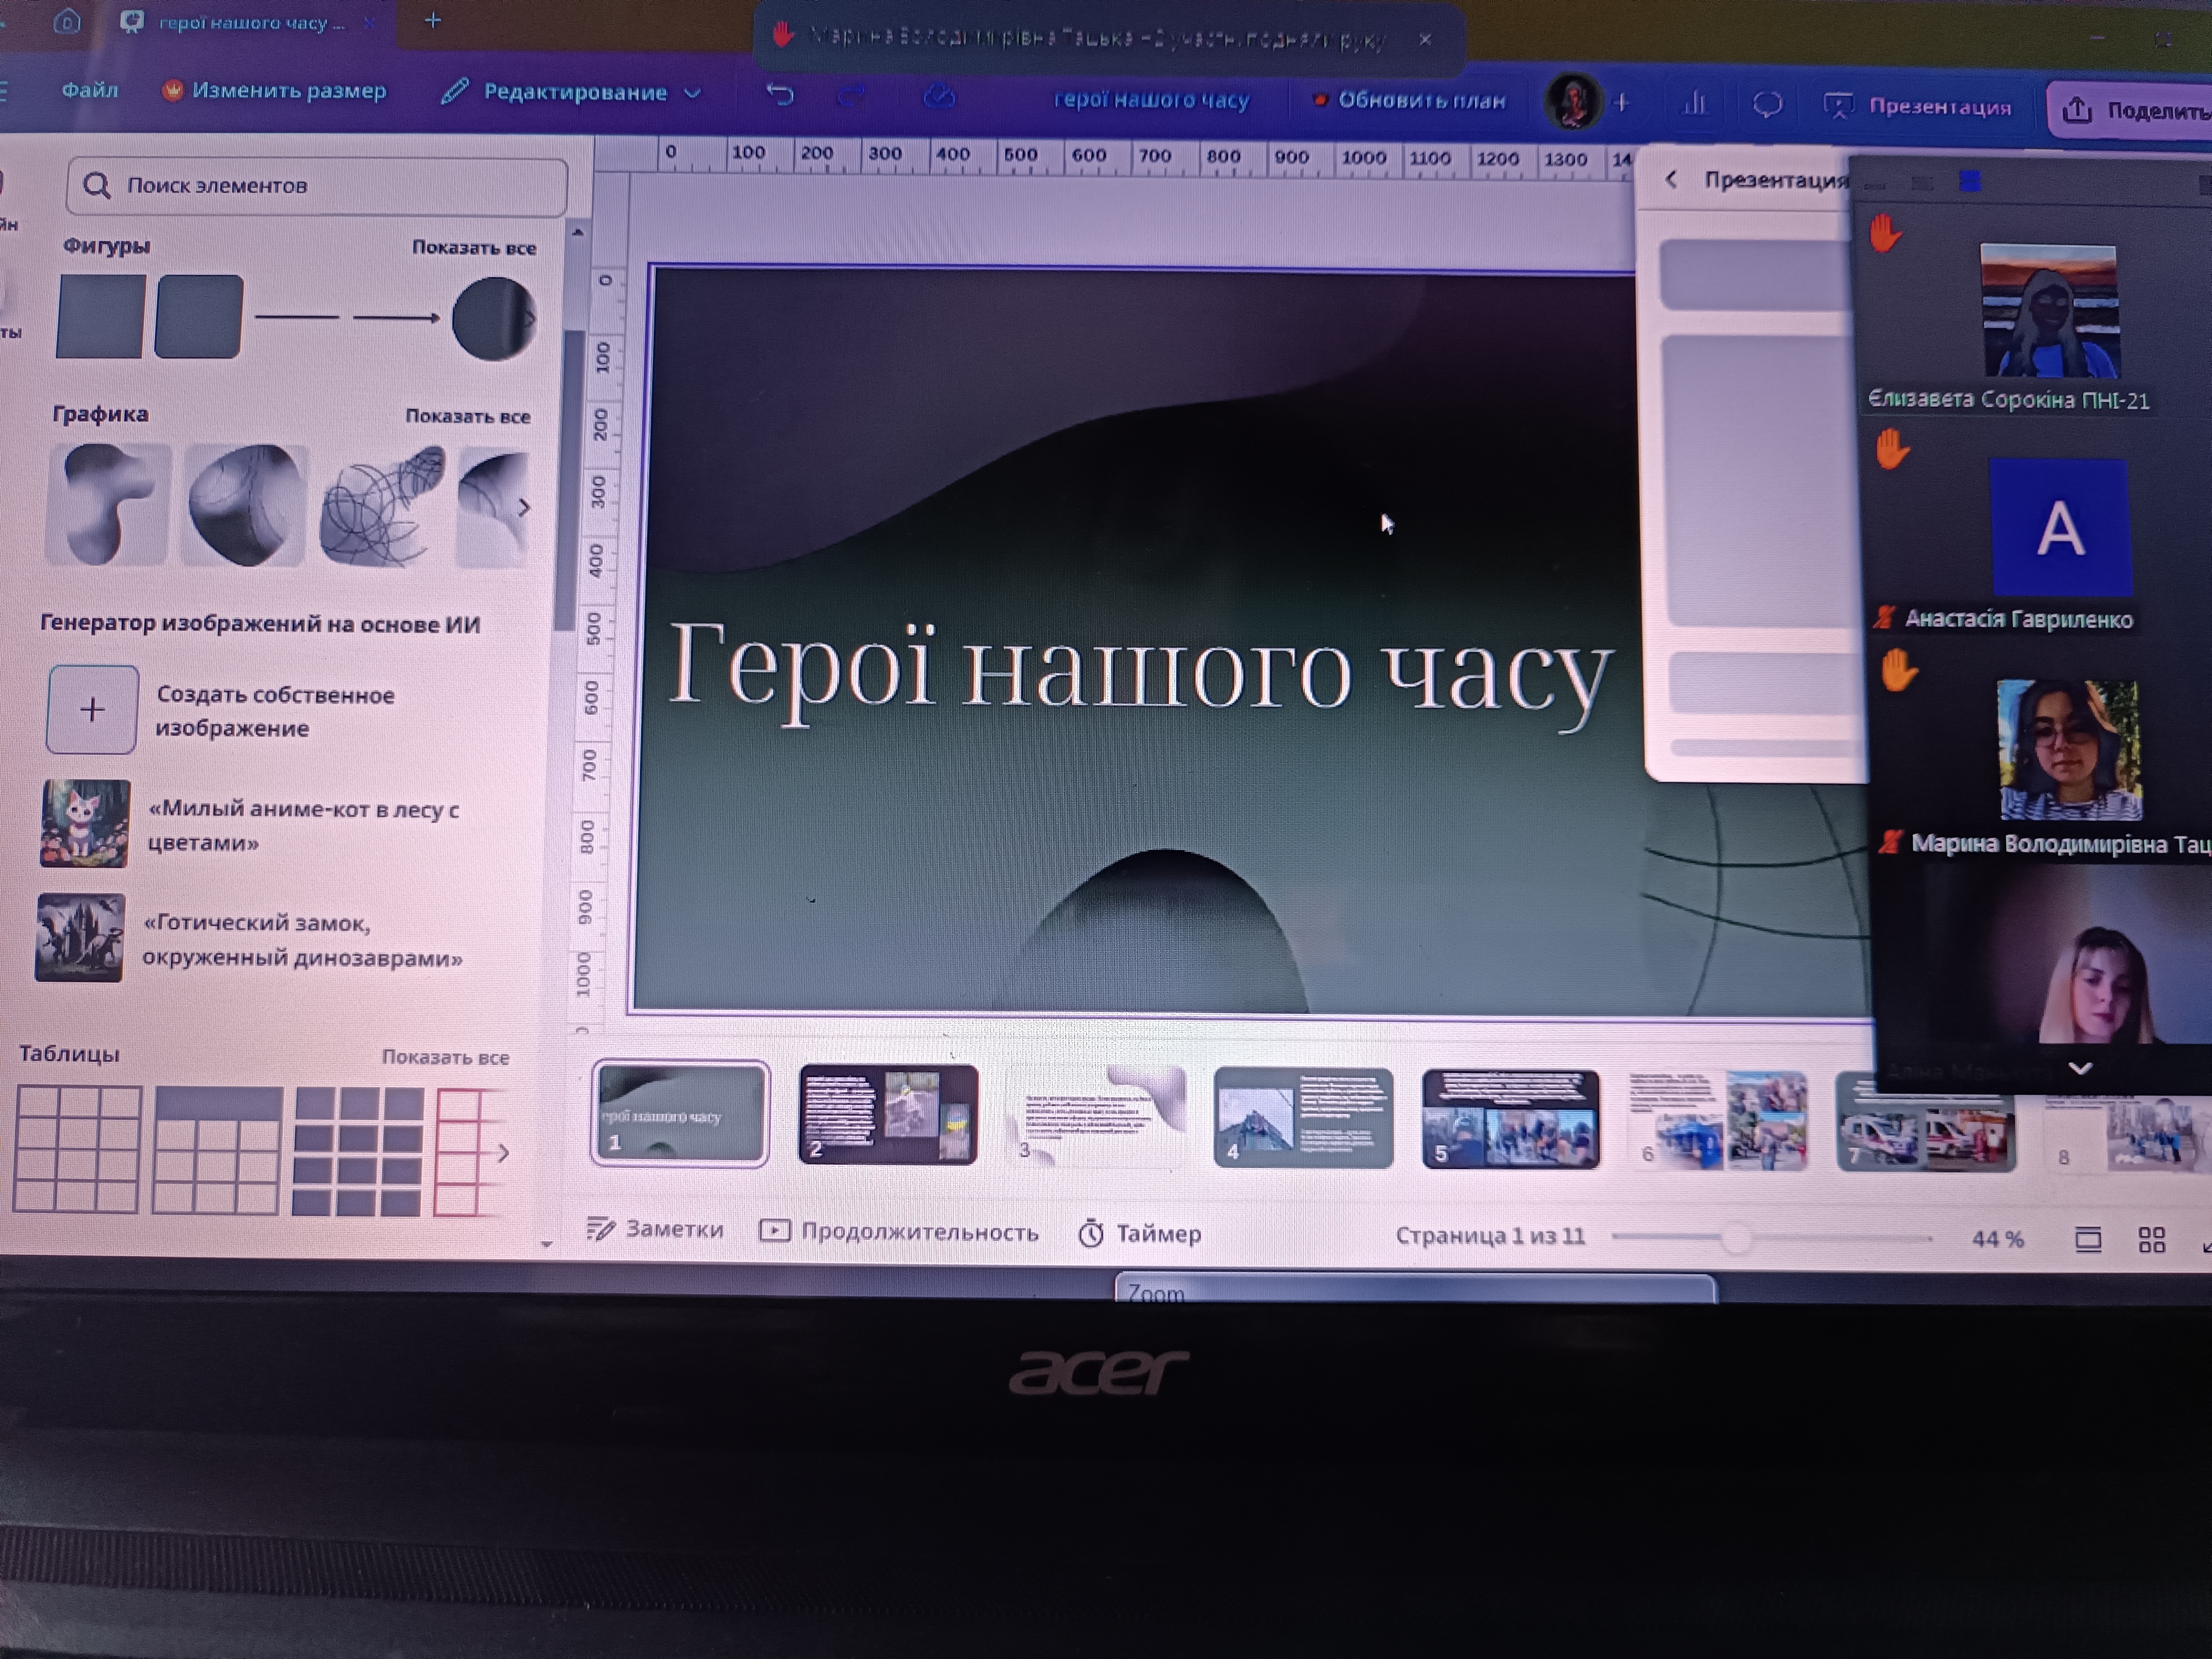This screenshot has width=2212, height=1659.
Task: Click Показать все next to Фигуры
Action: click(474, 247)
